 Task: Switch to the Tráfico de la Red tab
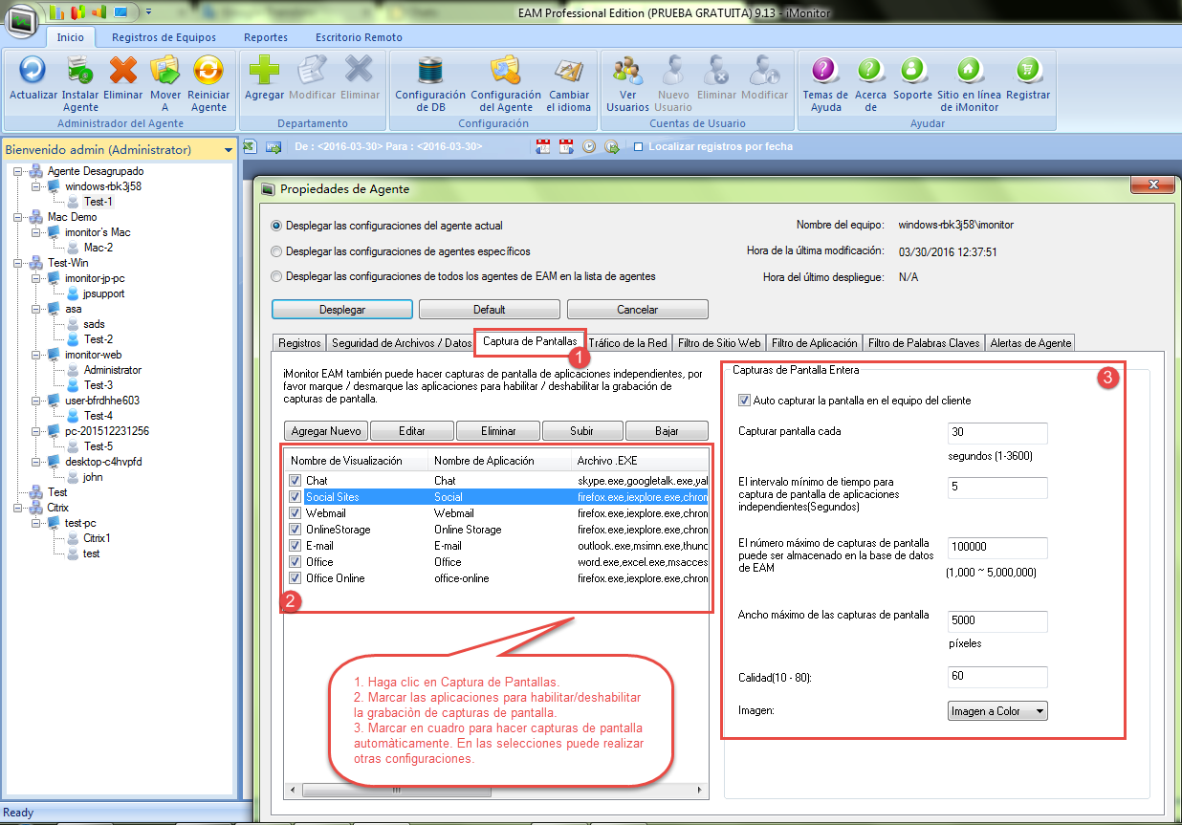click(627, 342)
